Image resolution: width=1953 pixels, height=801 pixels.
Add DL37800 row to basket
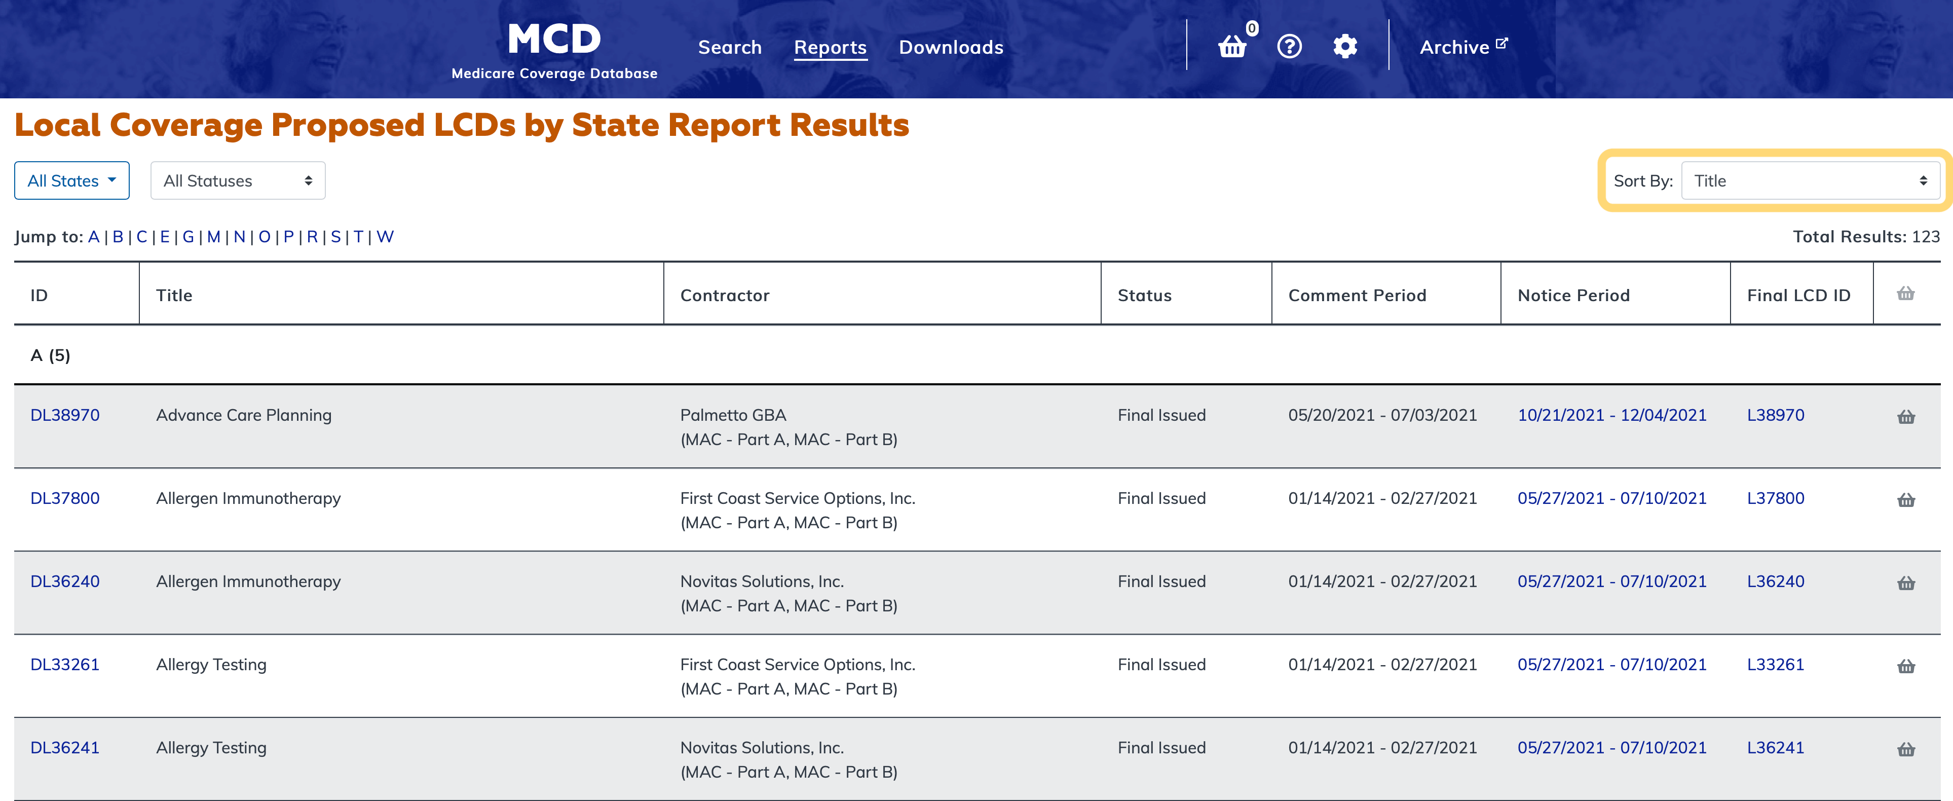[1906, 500]
